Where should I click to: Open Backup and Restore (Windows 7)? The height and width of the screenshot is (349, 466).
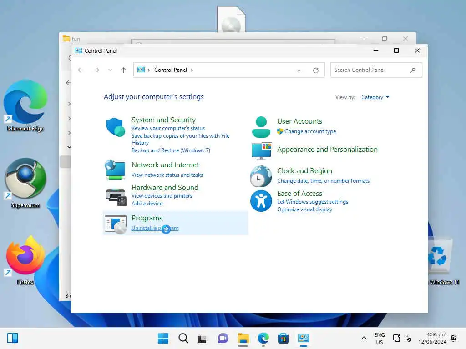click(171, 150)
